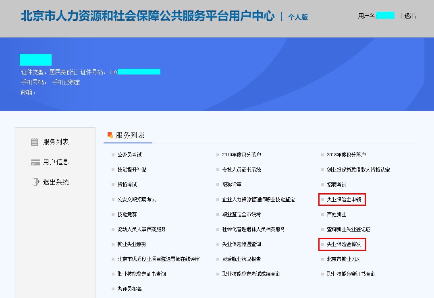The image size is (434, 298).
Task: Click the user info card icon
Action: tap(35, 162)
